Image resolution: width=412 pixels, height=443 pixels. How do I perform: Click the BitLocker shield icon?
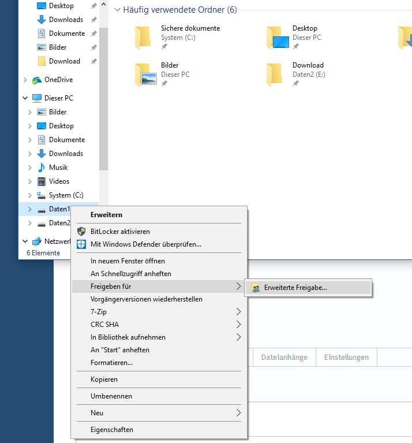click(x=81, y=232)
